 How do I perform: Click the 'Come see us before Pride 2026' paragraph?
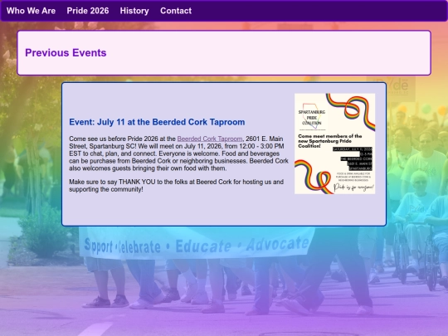(178, 153)
